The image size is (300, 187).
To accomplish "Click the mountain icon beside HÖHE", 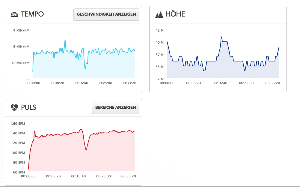I will tap(159, 14).
